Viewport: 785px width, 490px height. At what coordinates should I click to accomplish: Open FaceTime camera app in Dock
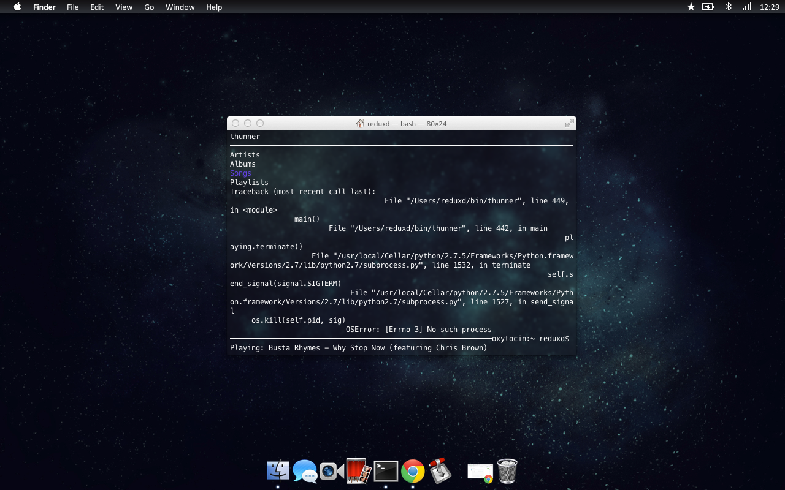click(x=331, y=471)
